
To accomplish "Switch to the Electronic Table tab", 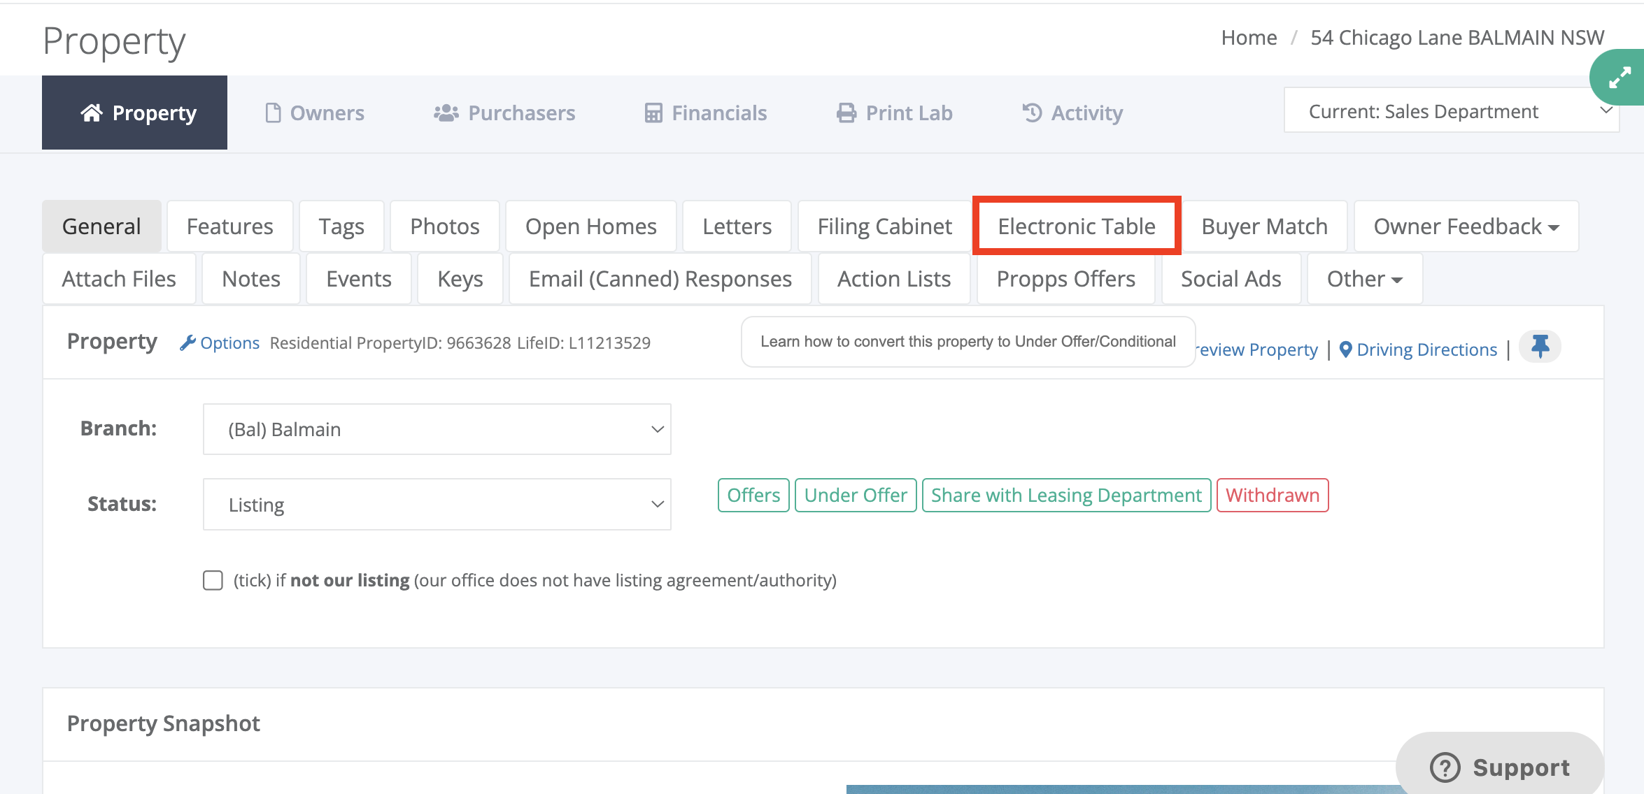I will (1076, 226).
